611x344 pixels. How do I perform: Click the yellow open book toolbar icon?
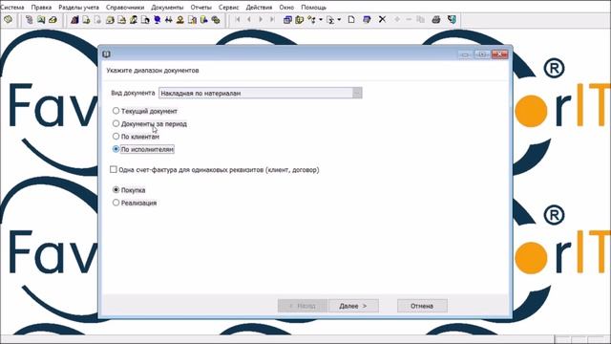pos(299,19)
